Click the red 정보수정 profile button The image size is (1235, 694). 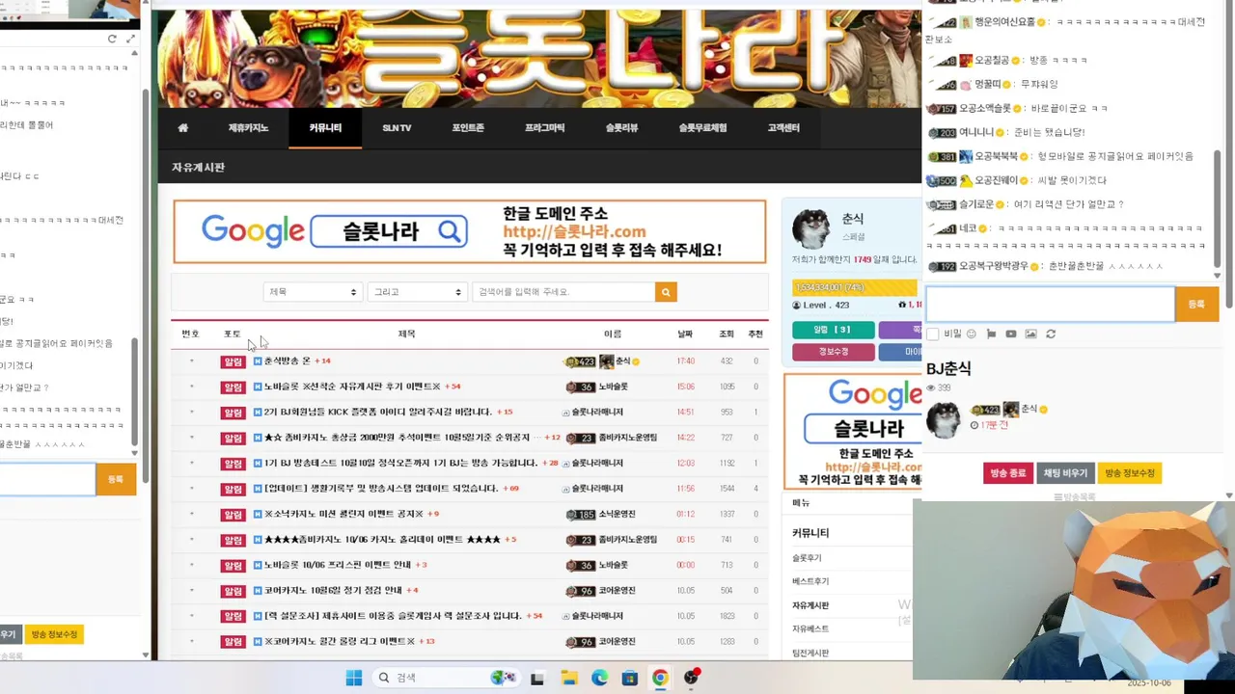click(834, 352)
